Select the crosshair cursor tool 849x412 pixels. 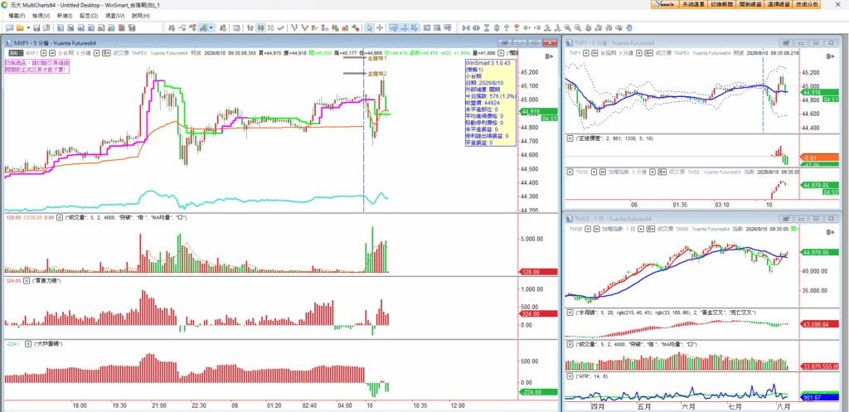(x=380, y=27)
